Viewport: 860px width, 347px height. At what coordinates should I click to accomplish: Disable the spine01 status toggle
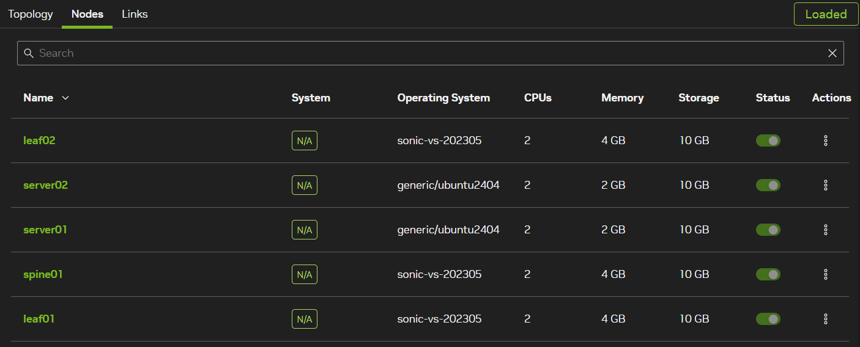tap(768, 274)
